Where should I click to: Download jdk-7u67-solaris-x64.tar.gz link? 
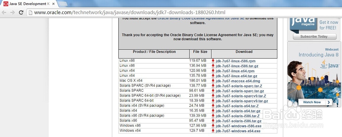pyautogui.click(x=238, y=111)
